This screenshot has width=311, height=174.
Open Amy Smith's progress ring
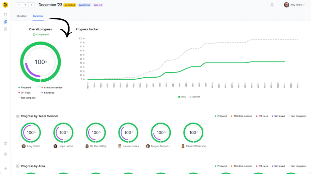tap(31, 132)
